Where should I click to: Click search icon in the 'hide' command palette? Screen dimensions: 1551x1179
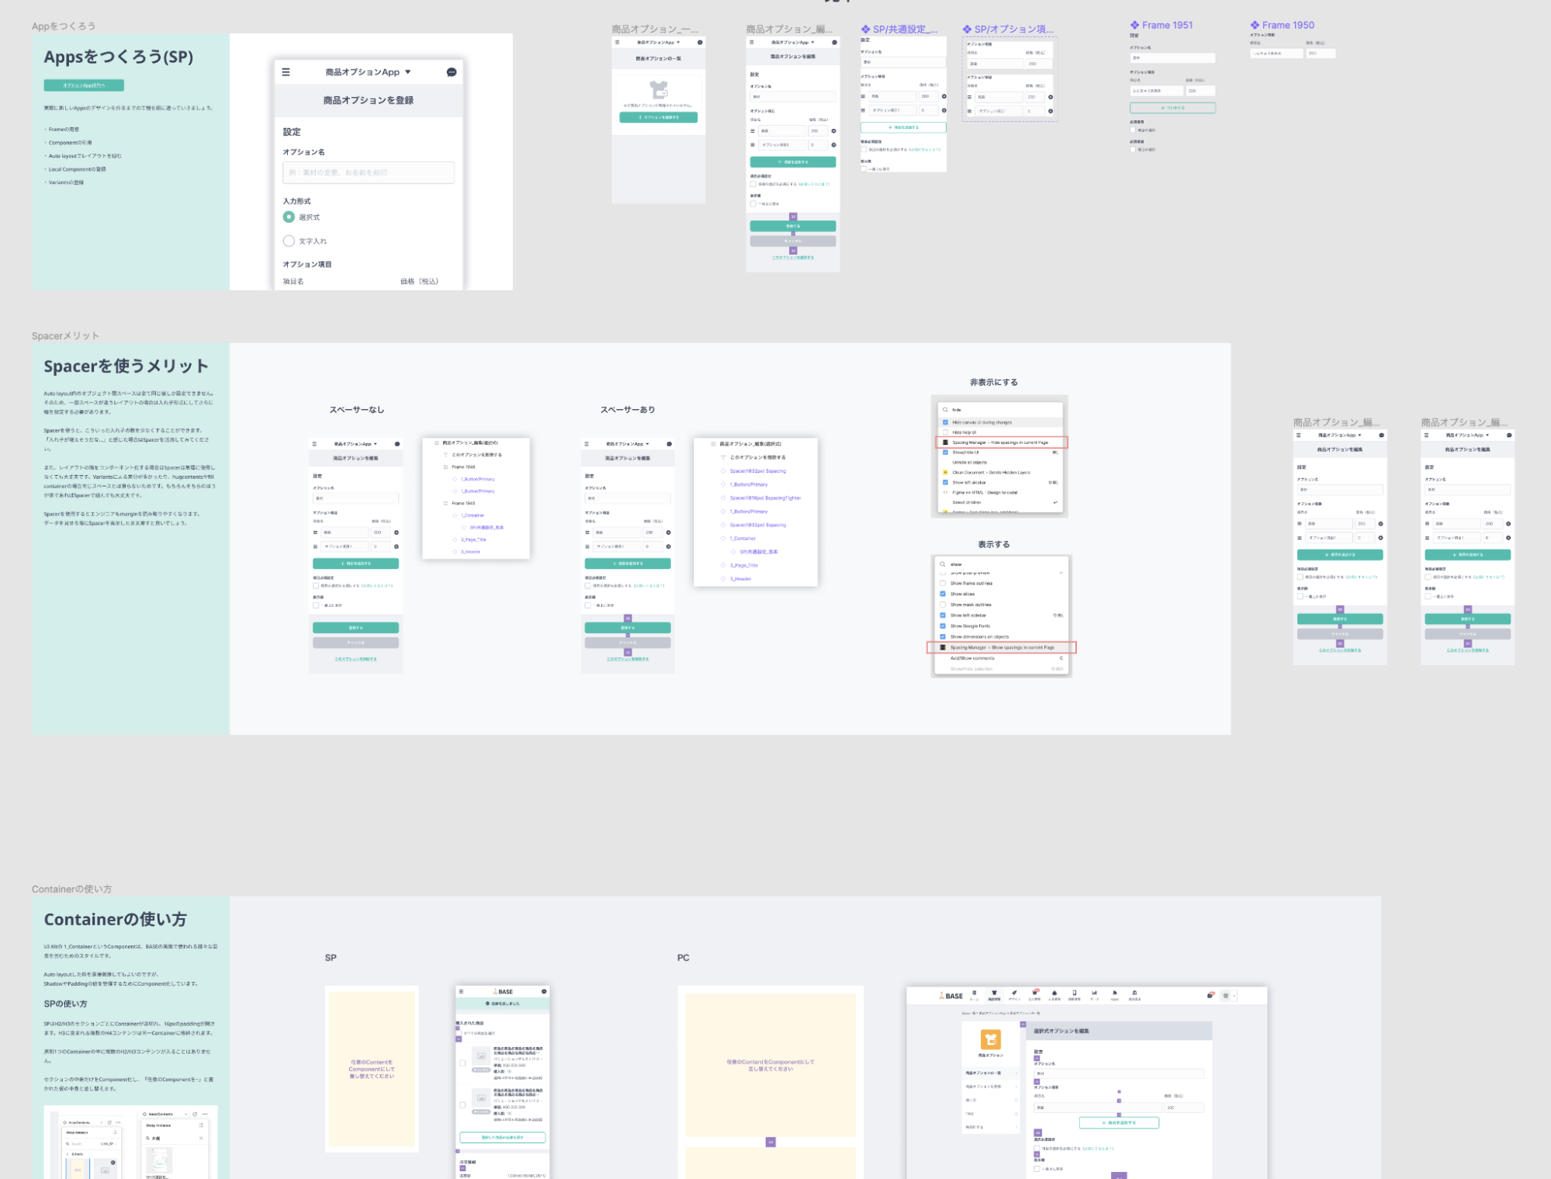click(x=945, y=410)
